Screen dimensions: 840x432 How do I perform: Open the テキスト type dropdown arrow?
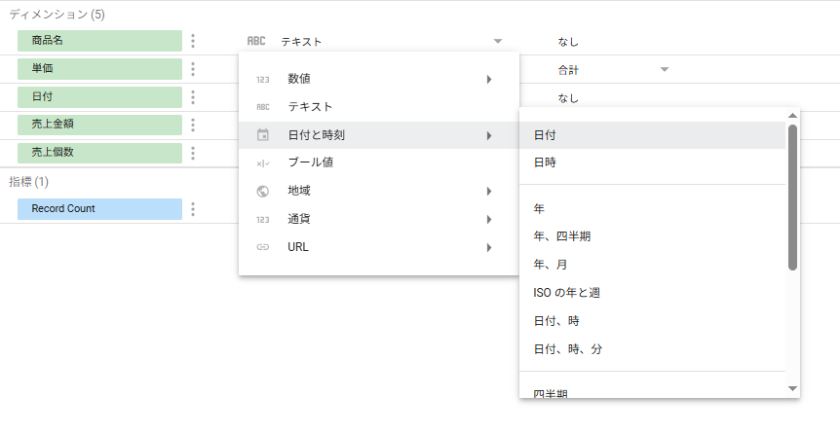[498, 41]
